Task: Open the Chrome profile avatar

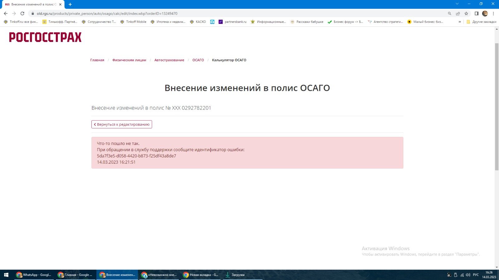Action: pos(485,13)
